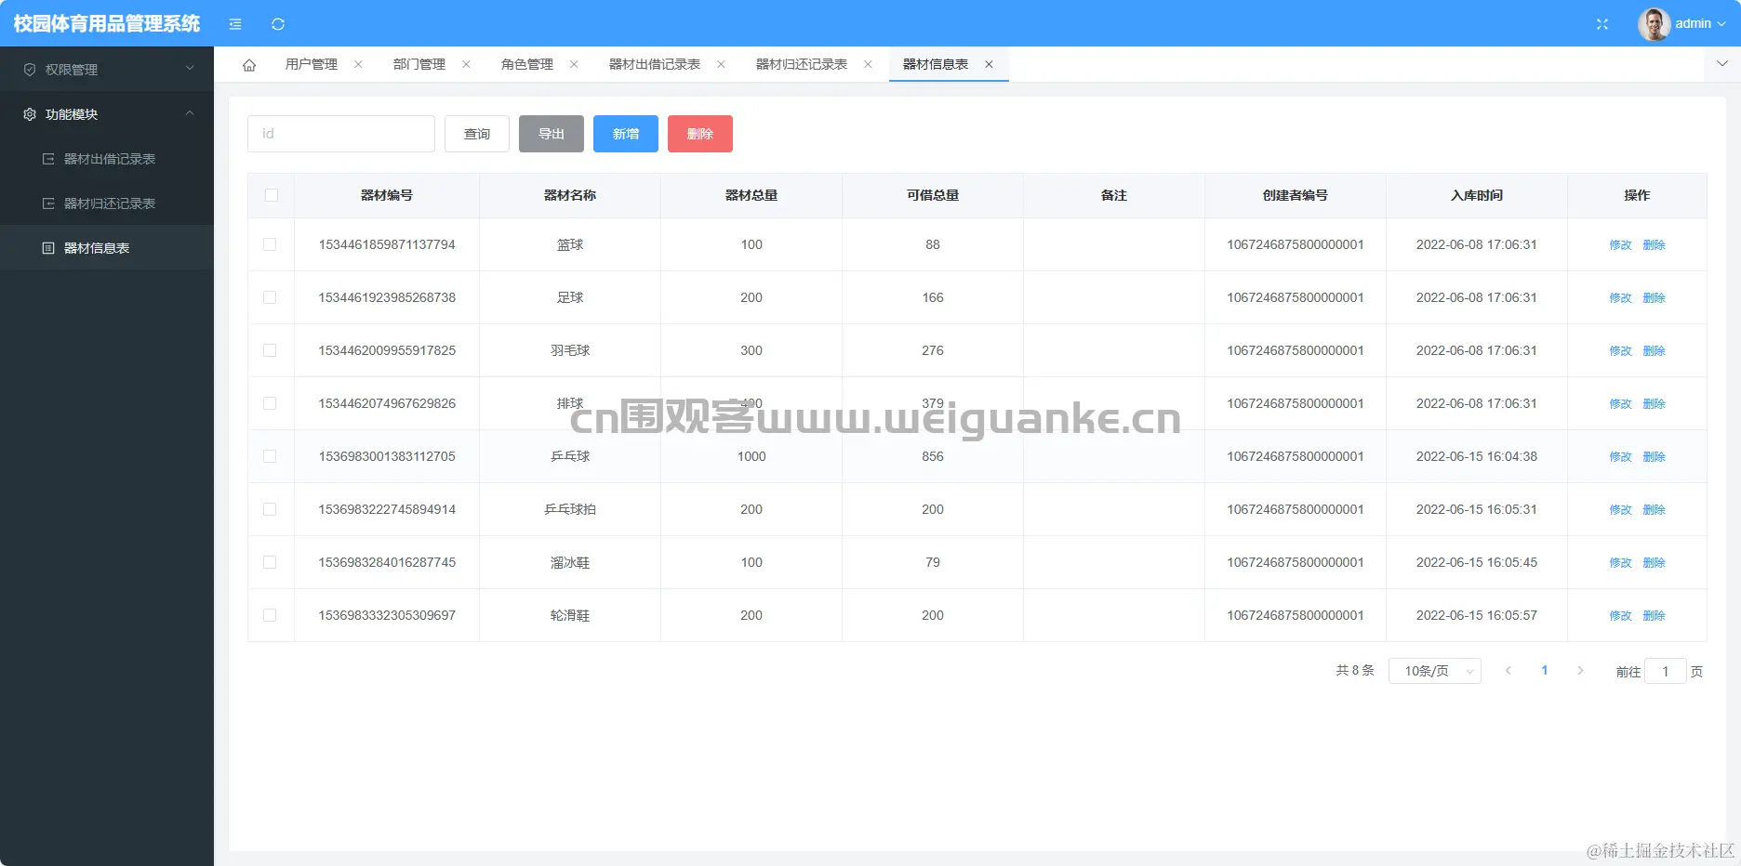Click the 查询 search button
This screenshot has width=1741, height=866.
coord(477,134)
